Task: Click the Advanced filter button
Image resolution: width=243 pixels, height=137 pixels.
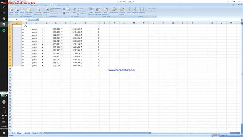Action: [82, 14]
